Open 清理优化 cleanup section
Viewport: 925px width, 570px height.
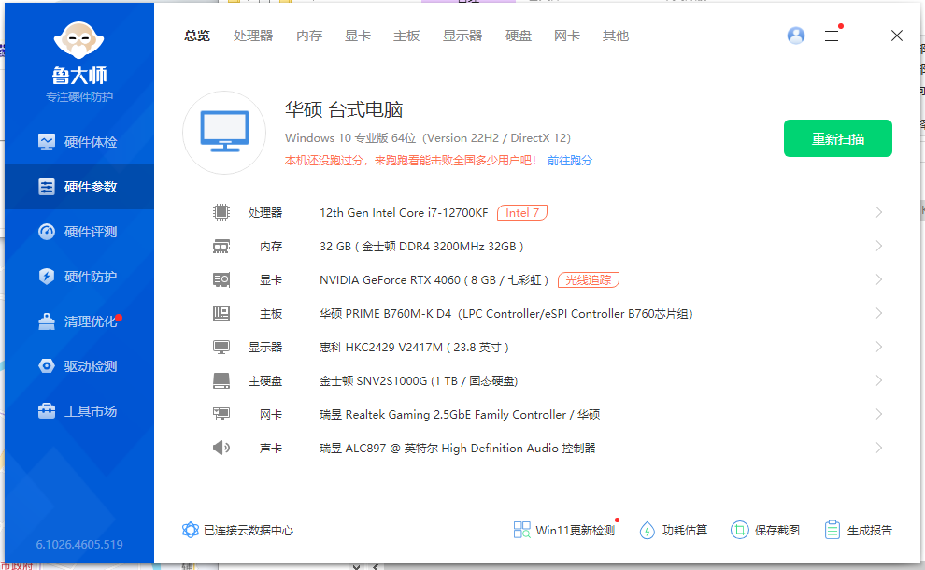point(79,321)
